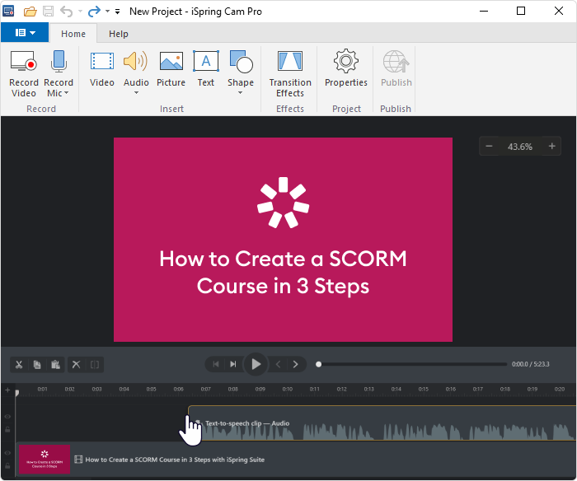Open Transition Effects
577x481 pixels.
click(290, 74)
